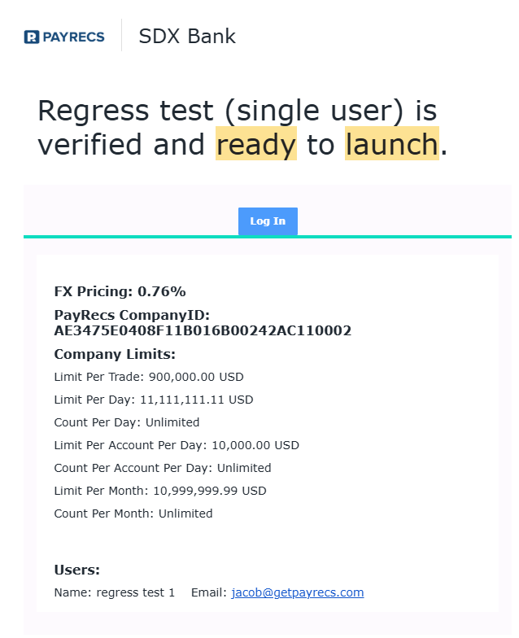
Task: Click the user name "regress test 1"
Action: coord(135,592)
